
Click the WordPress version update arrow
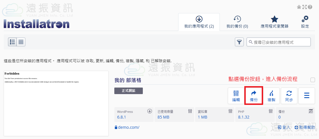[149, 111]
